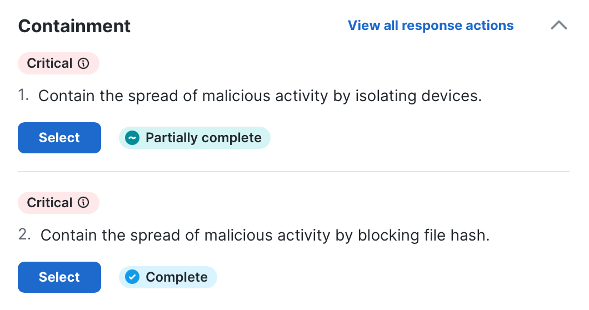Click Select for the blocking file hash action
Viewport: 589px width, 310px height.
[59, 277]
